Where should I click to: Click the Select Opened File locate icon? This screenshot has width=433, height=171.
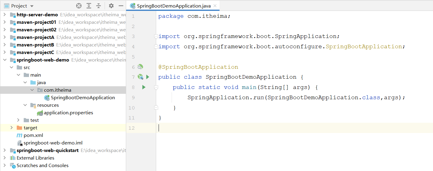click(79, 6)
